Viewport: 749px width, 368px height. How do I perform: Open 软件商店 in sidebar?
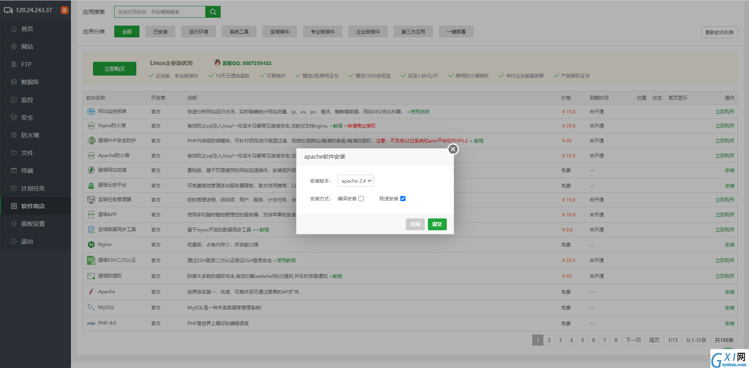tap(35, 206)
